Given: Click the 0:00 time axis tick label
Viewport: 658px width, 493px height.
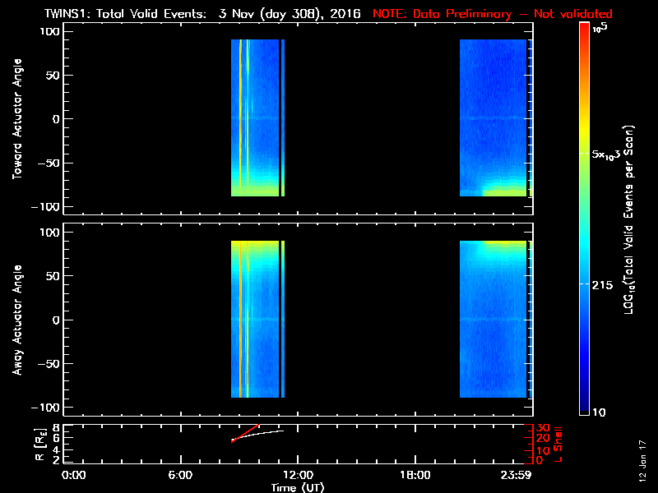Looking at the screenshot, I should 73,476.
